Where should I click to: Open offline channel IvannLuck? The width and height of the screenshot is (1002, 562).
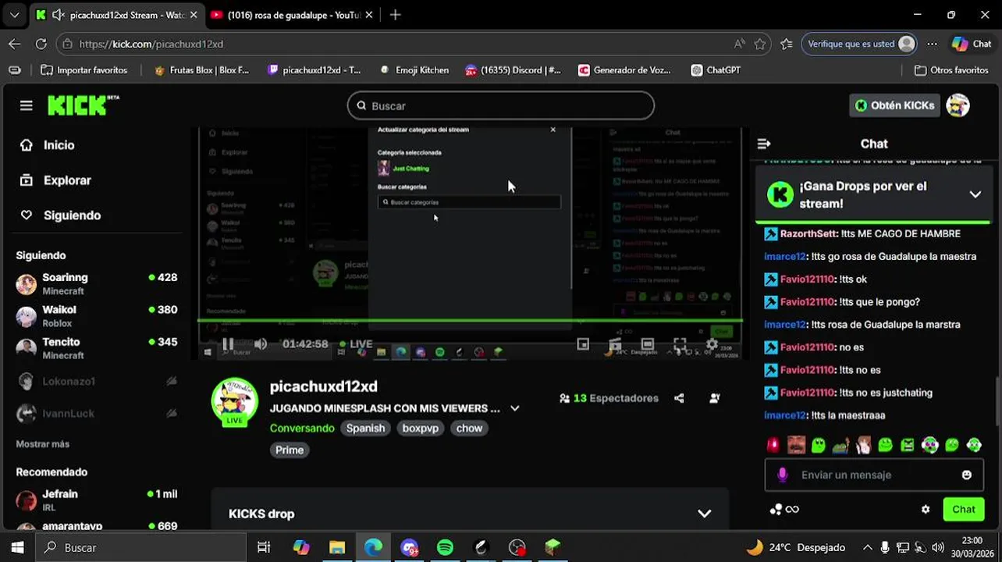97,413
